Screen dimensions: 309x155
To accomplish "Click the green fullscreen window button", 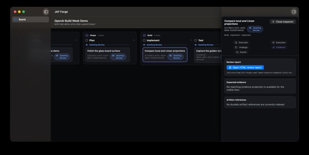I will 24,12.
